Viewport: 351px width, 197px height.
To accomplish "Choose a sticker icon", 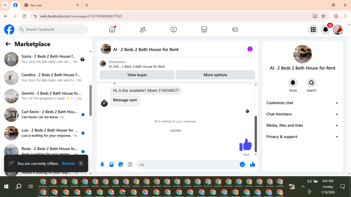I will [121, 164].
